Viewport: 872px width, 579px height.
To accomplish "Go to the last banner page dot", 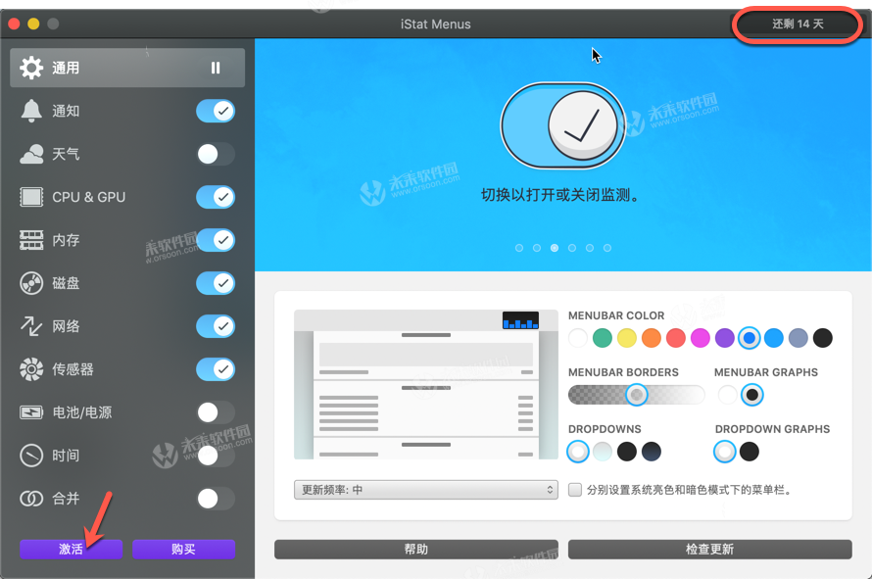I will [x=607, y=248].
